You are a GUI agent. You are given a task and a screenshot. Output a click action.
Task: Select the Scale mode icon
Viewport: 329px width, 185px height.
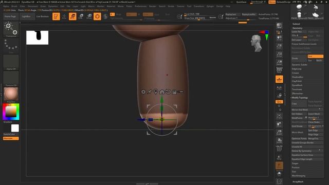(81, 16)
